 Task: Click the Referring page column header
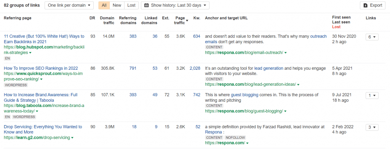pos(18,18)
